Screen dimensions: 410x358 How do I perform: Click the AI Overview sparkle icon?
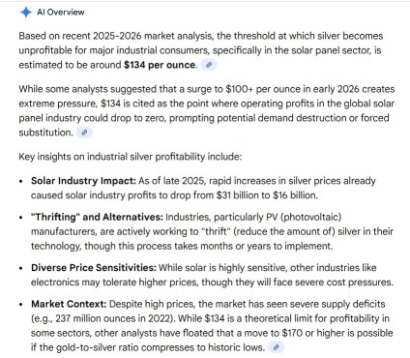pos(26,13)
